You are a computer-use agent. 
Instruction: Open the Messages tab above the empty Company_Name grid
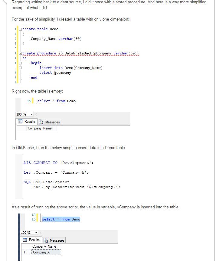click(49, 122)
